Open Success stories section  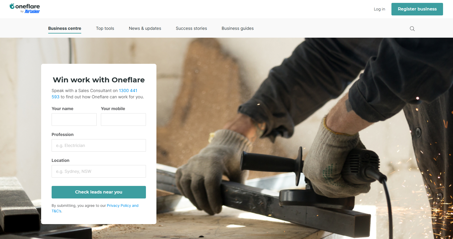191,28
